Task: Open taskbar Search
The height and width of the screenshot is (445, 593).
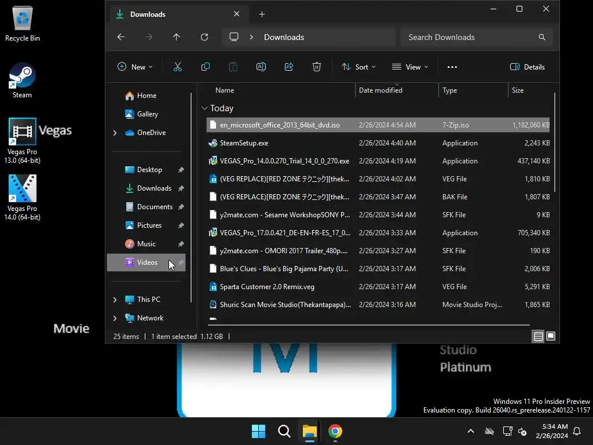Action: 284,431
